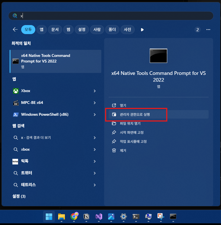Click the MPC-BE x64 clapperboard icon
This screenshot has width=221, height=225.
click(x=16, y=103)
